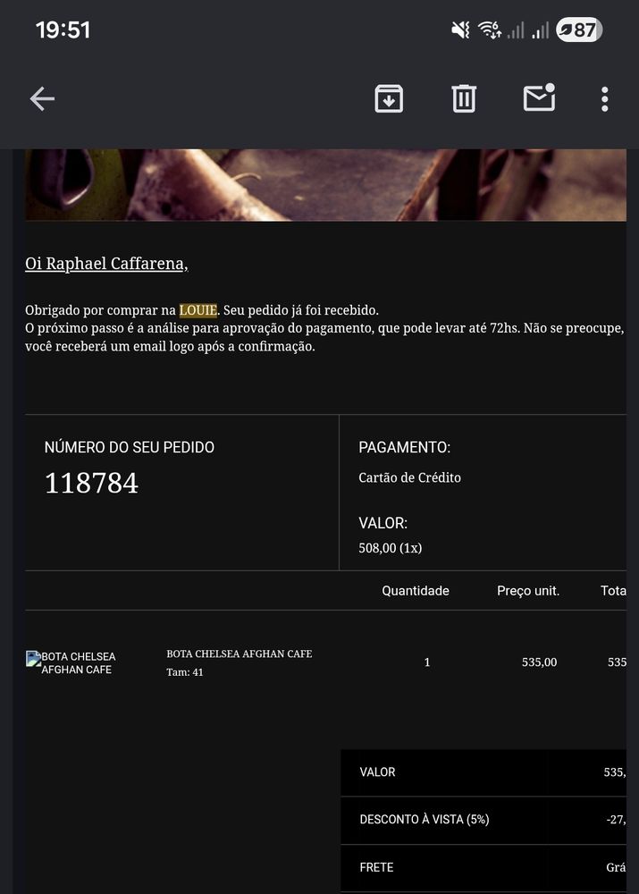Open the header banner image

325,185
